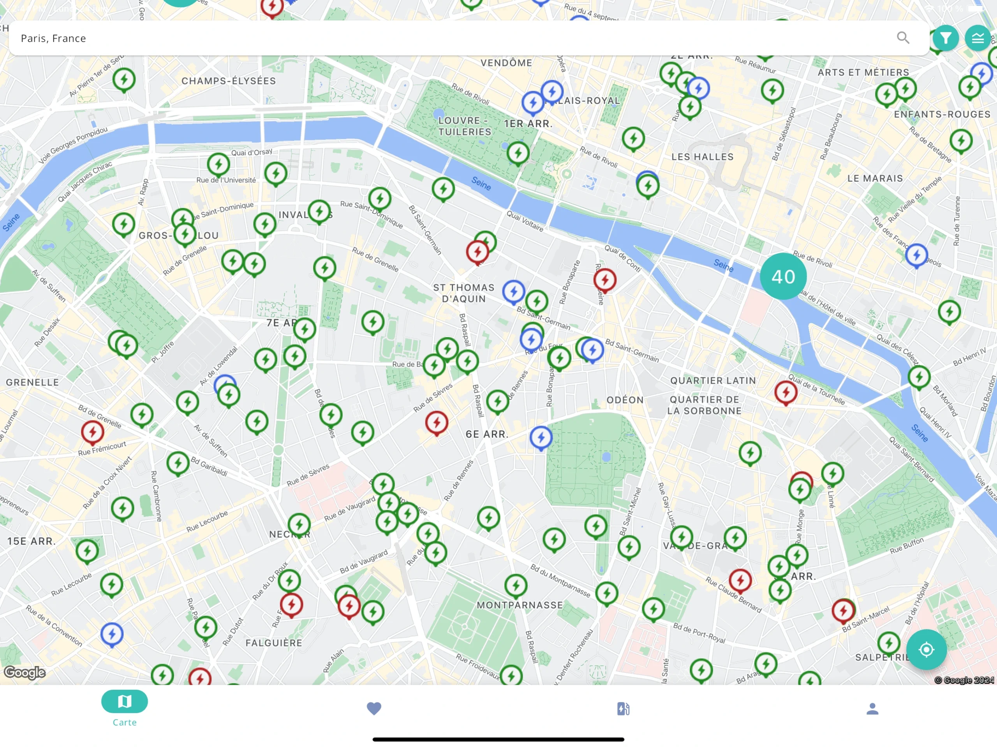The width and height of the screenshot is (997, 747).
Task: Click the FALGUIÈRE label
Action: (273, 643)
